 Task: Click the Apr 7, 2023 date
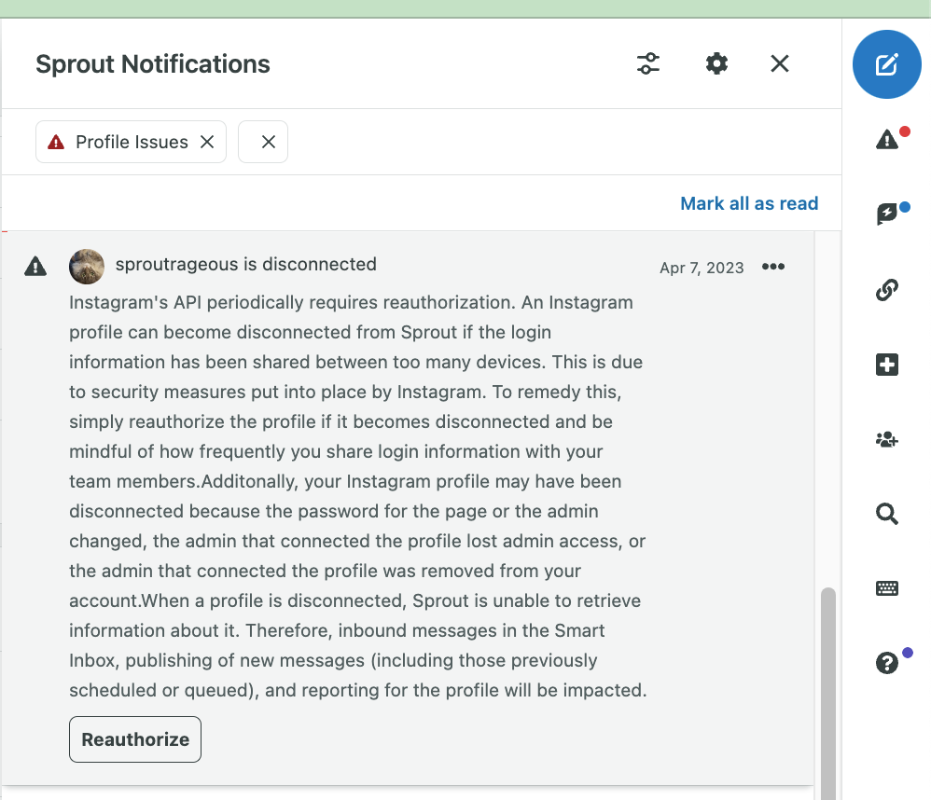[702, 268]
